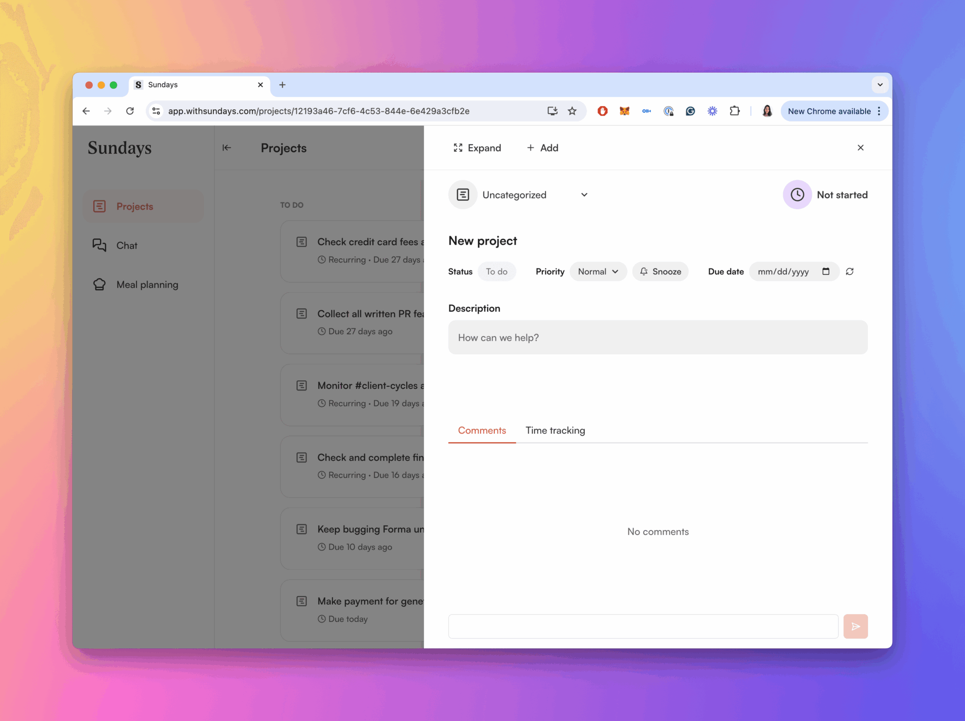Screen dimensions: 965x721
Task: Open the Normal priority dropdown
Action: (x=597, y=271)
